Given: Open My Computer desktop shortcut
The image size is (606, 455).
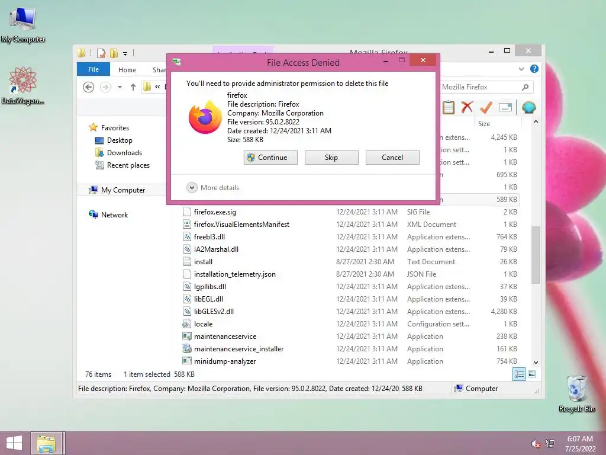Looking at the screenshot, I should (23, 25).
